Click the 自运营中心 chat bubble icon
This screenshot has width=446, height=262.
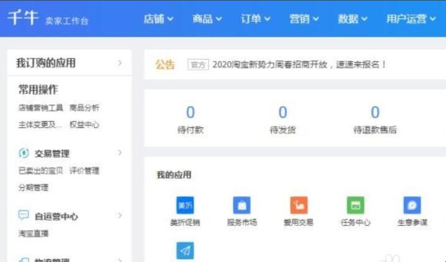pos(24,216)
